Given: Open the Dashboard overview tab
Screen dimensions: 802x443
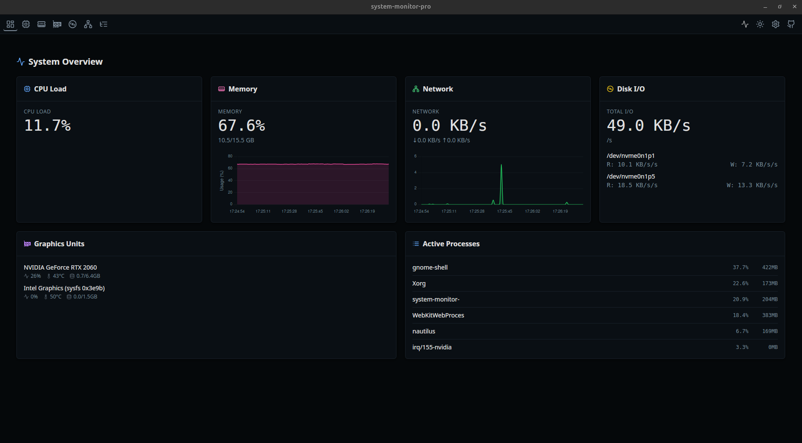Looking at the screenshot, I should click(10, 24).
